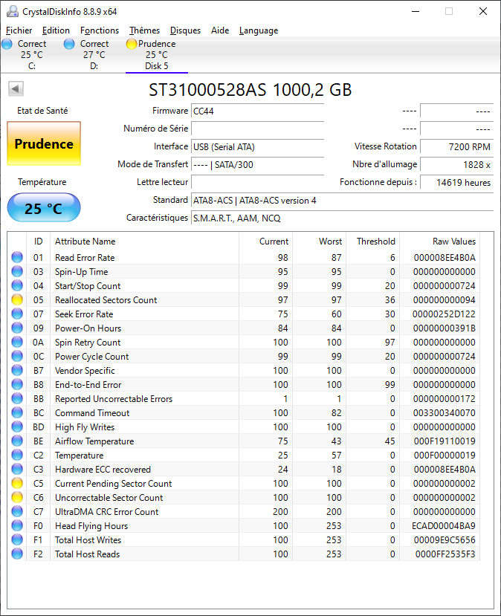Click blue status orb for Power-On Hours
Screen dimensions: 501x616
(x=17, y=328)
